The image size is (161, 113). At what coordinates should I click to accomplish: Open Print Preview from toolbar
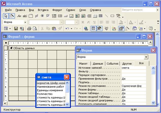point(35,29)
